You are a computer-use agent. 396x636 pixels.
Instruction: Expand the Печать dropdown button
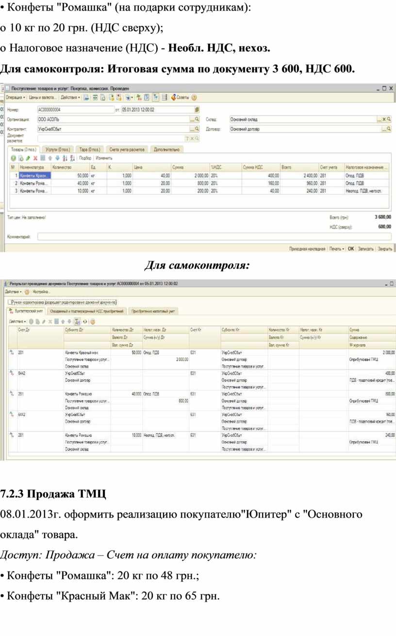(337, 249)
